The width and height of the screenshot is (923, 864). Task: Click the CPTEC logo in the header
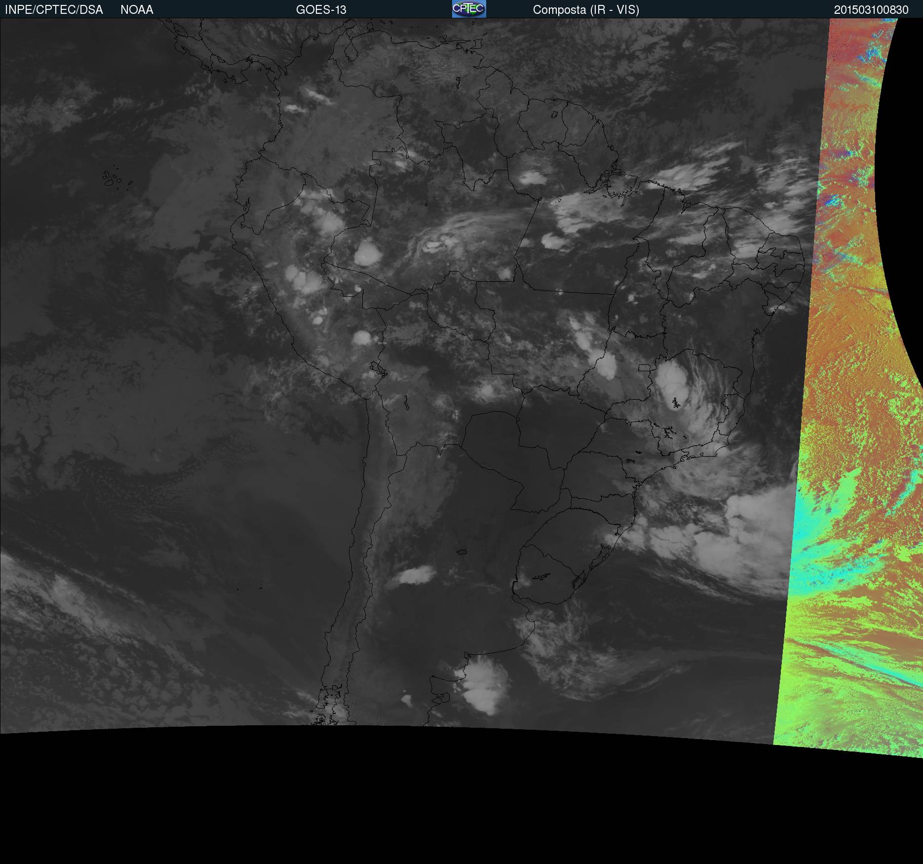pyautogui.click(x=469, y=9)
